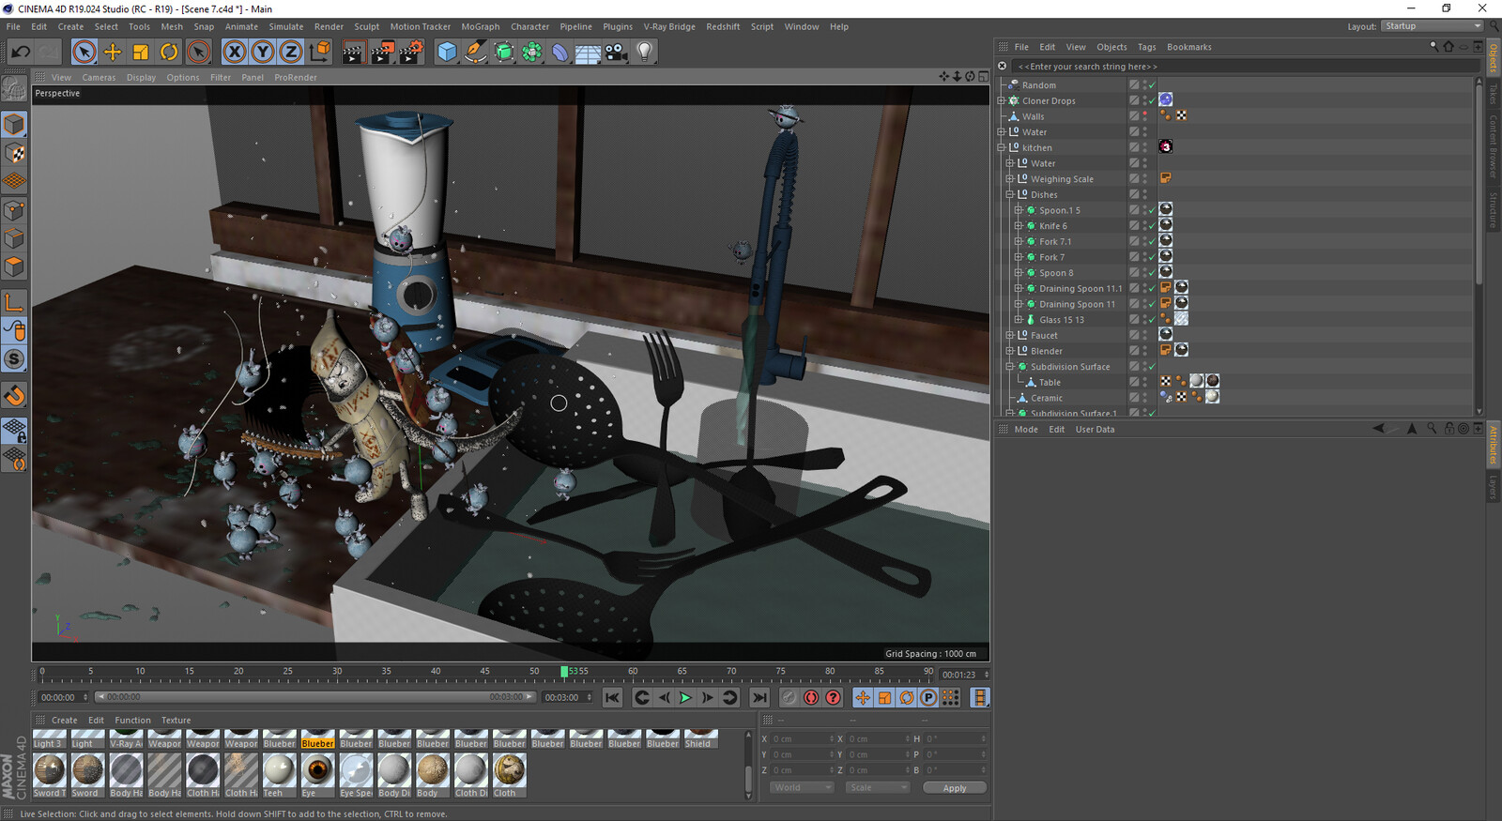The height and width of the screenshot is (821, 1502).
Task: Activate the Rotate tool
Action: 169,52
